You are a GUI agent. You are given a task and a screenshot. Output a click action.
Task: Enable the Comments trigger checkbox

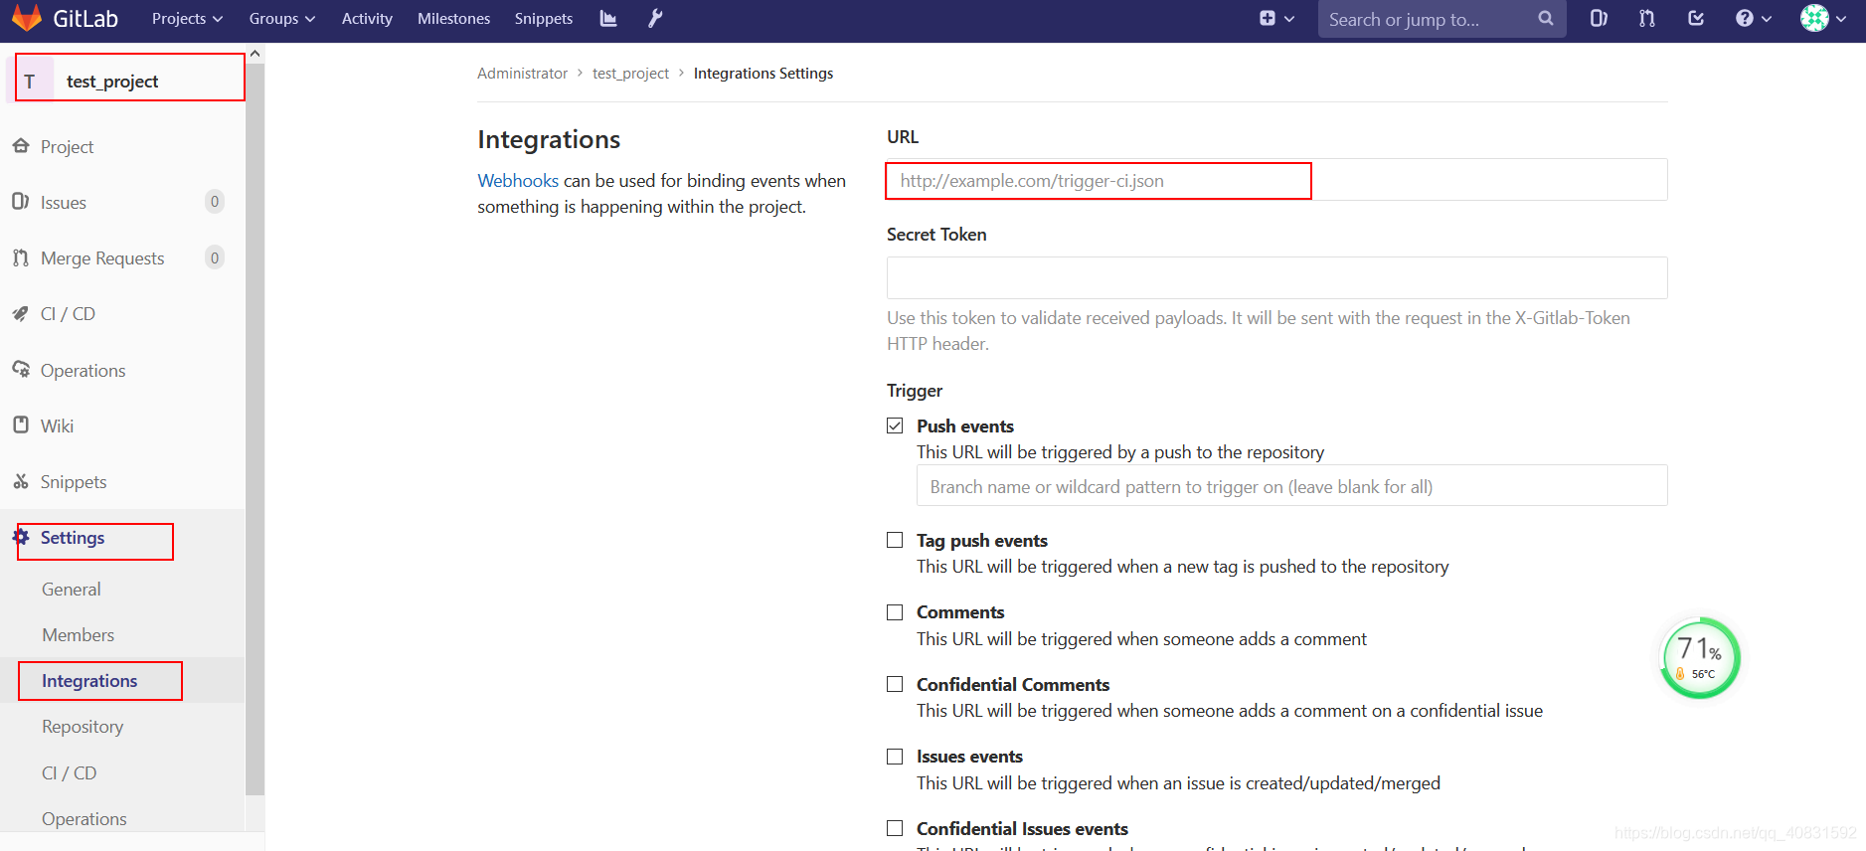895,612
